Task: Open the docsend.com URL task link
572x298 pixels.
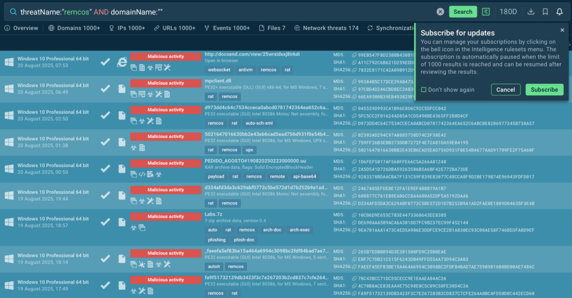Action: pos(252,54)
